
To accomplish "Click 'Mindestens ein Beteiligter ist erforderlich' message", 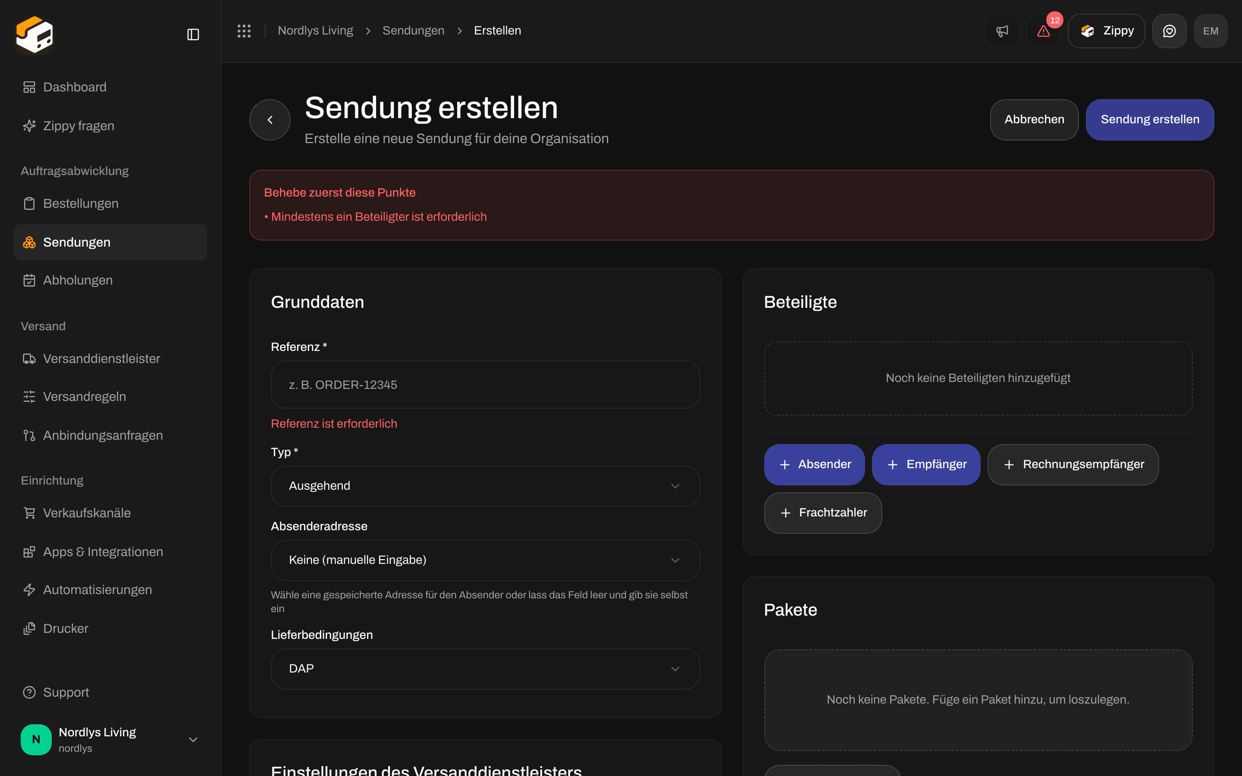I will [x=379, y=216].
